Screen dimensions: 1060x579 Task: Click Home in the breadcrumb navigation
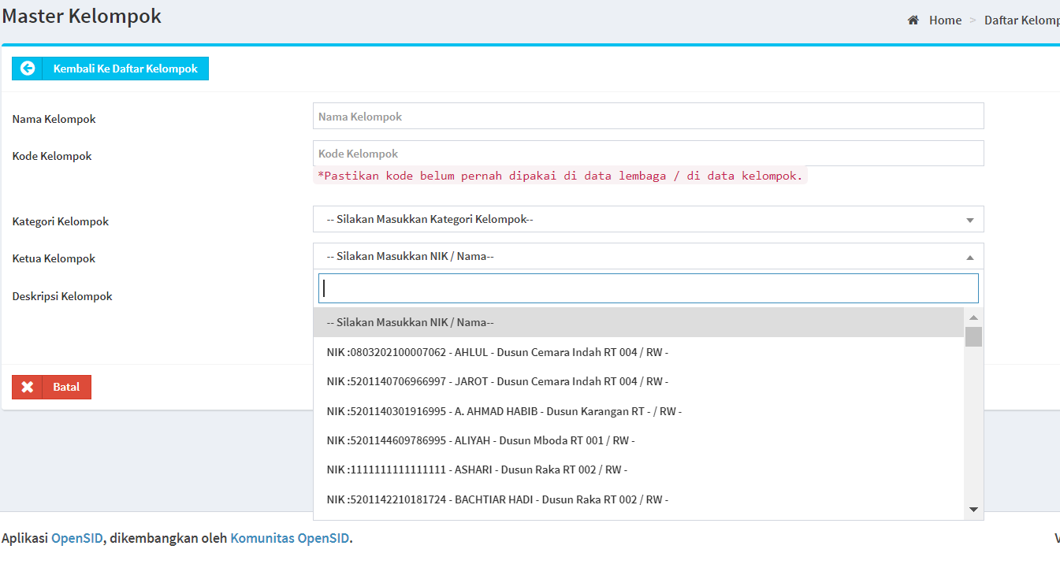[x=945, y=20]
